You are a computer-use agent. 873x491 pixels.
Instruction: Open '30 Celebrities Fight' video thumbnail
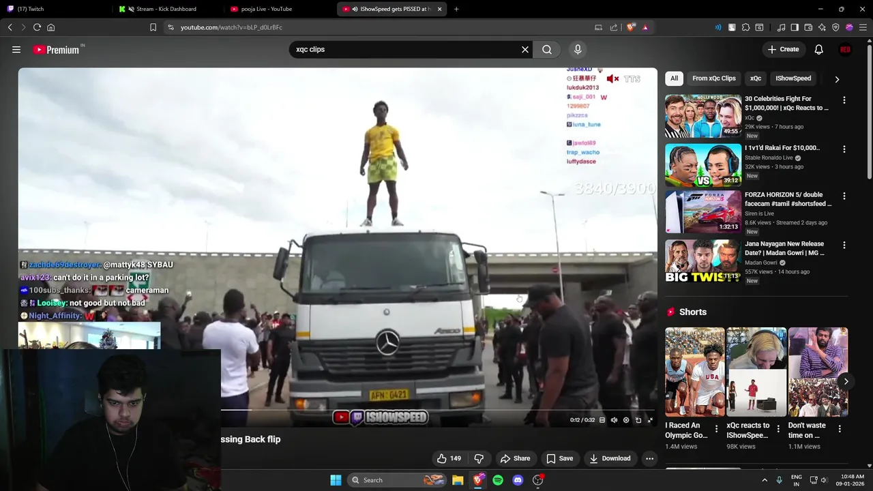tap(703, 116)
